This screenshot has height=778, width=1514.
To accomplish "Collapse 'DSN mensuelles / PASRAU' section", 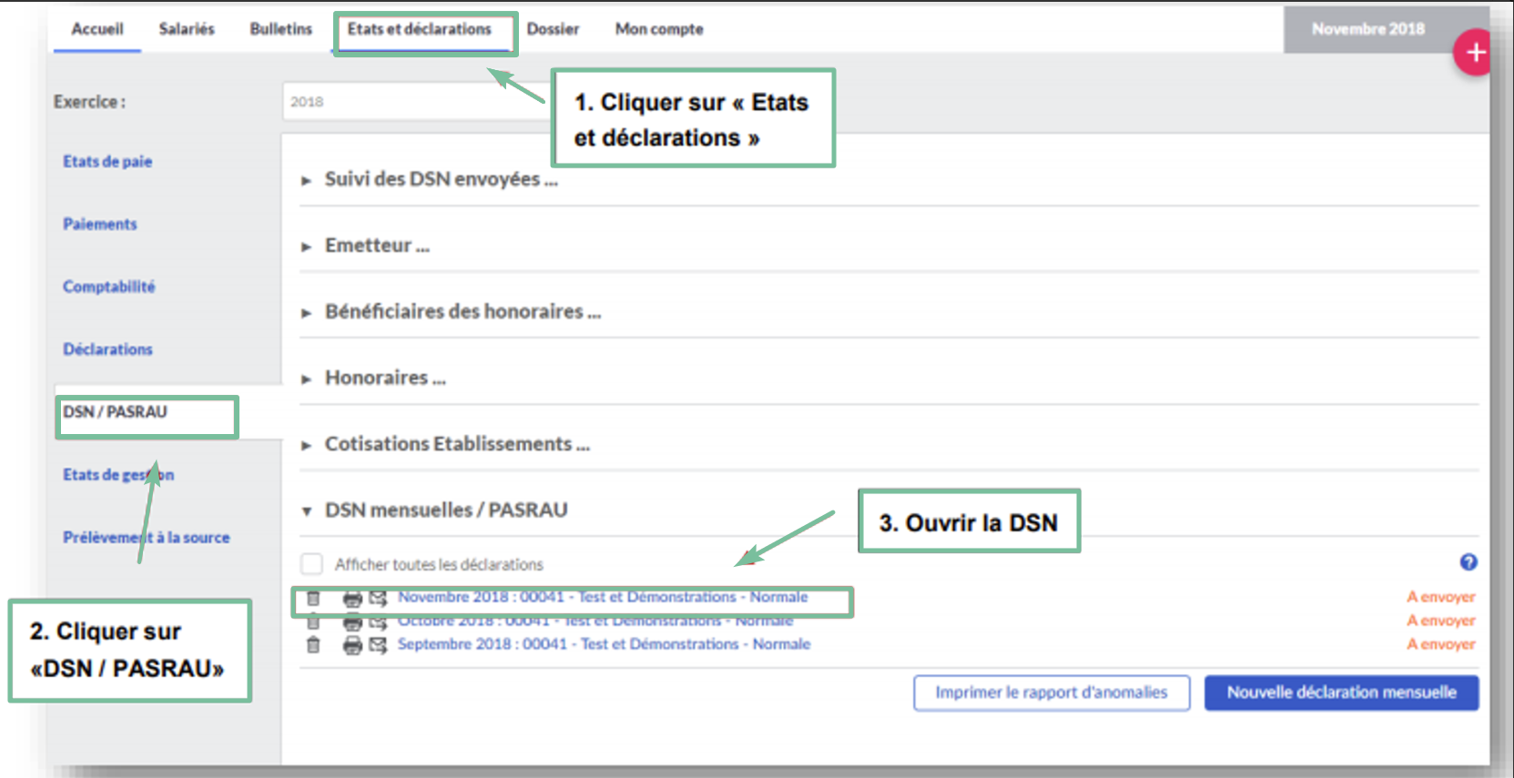I will (445, 510).
